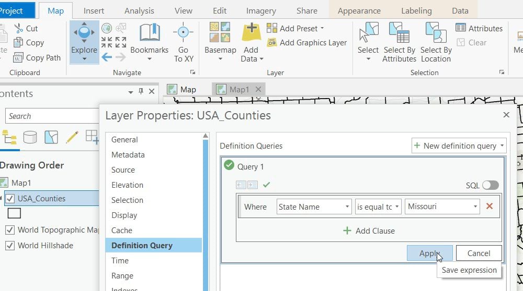Open the Insert ribbon tab
523x291 pixels.
[94, 11]
